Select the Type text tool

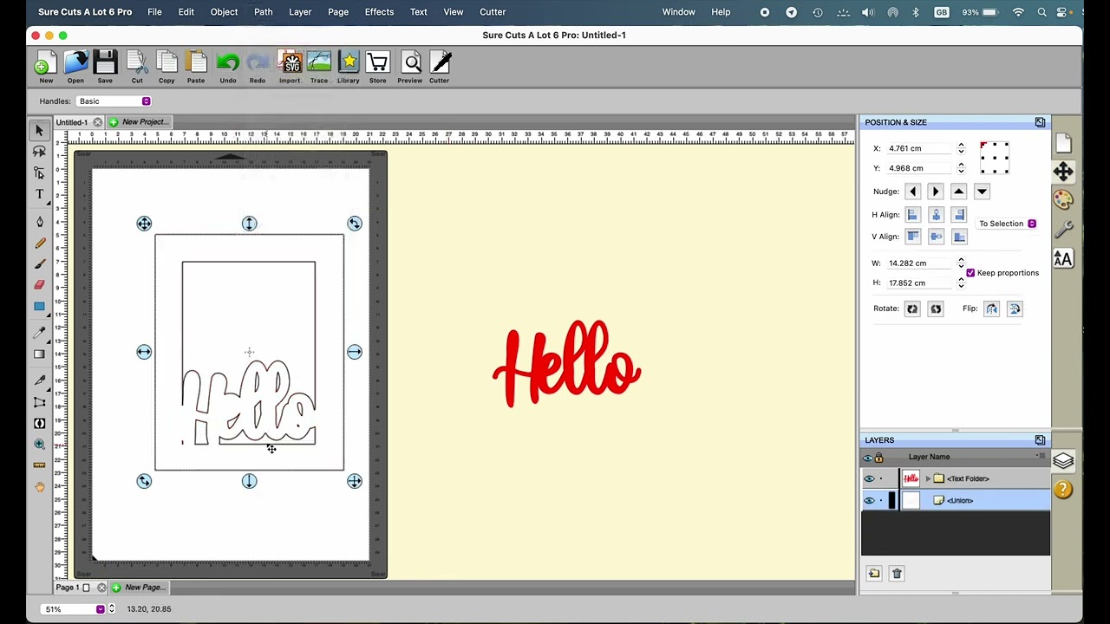[39, 194]
